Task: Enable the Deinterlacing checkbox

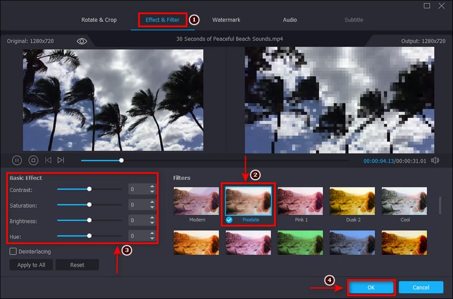Action: (13, 251)
